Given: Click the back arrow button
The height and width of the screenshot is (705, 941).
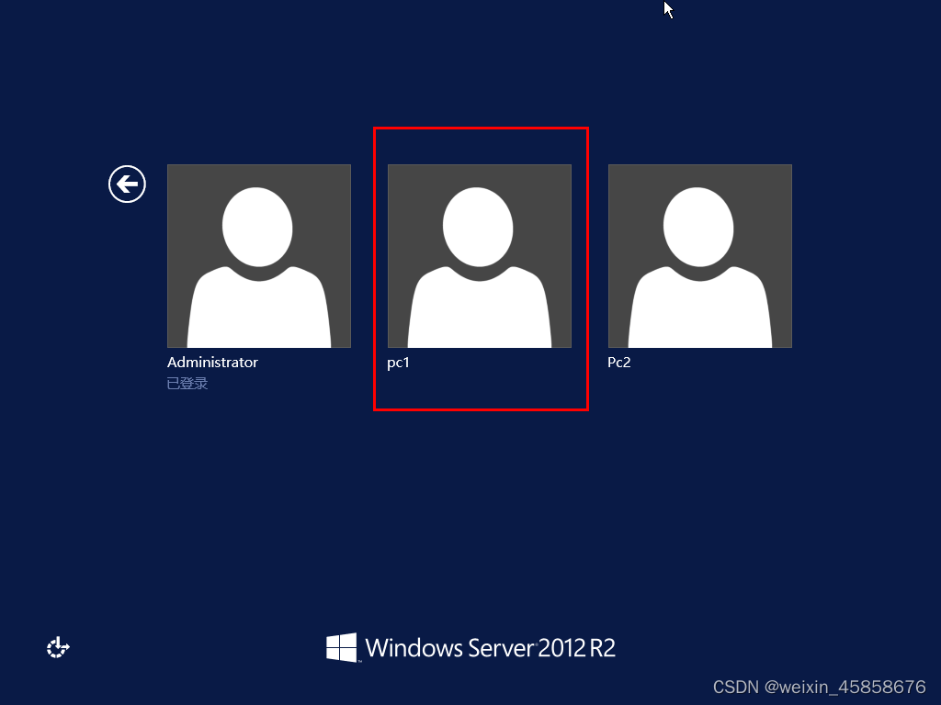Looking at the screenshot, I should pyautogui.click(x=127, y=184).
